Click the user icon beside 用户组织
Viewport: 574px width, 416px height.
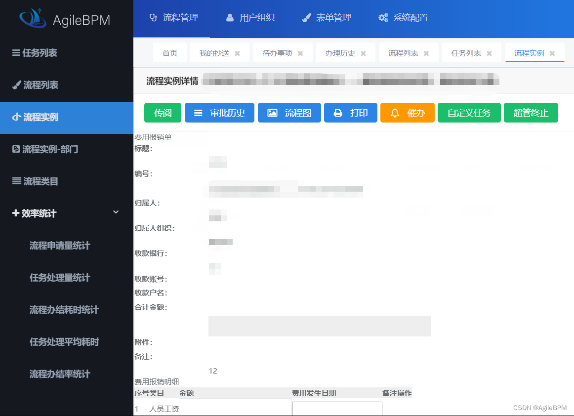click(x=229, y=17)
